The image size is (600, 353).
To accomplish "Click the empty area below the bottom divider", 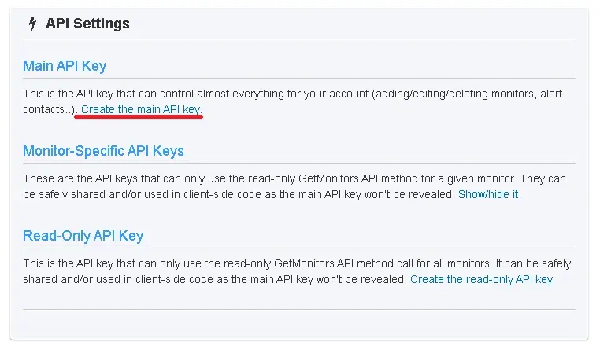I will click(x=299, y=325).
